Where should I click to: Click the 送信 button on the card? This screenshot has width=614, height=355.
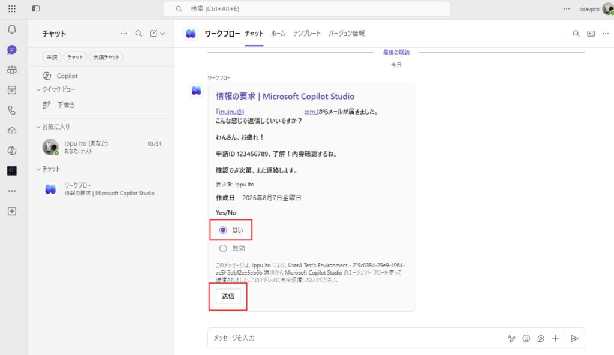pyautogui.click(x=228, y=296)
